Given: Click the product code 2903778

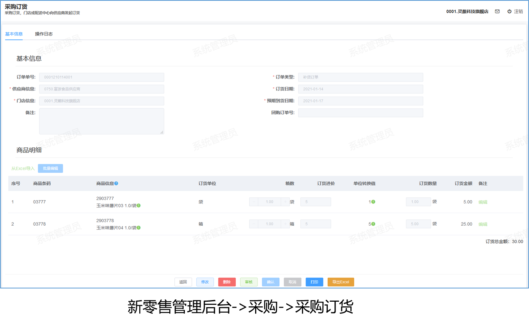Looking at the screenshot, I should [x=105, y=221].
